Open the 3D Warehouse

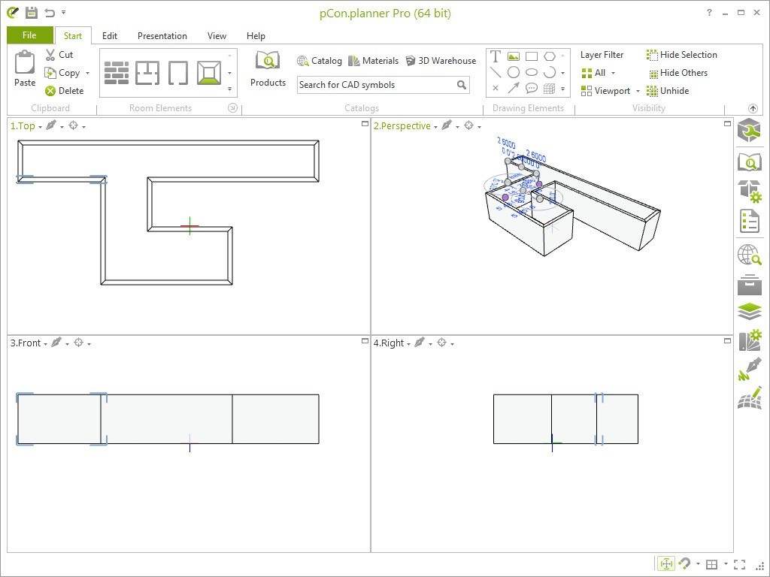[441, 61]
